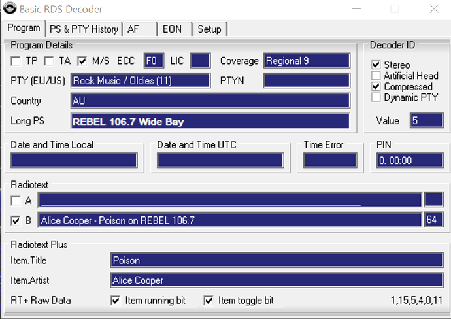Disable the Stereo decoder option

point(376,65)
